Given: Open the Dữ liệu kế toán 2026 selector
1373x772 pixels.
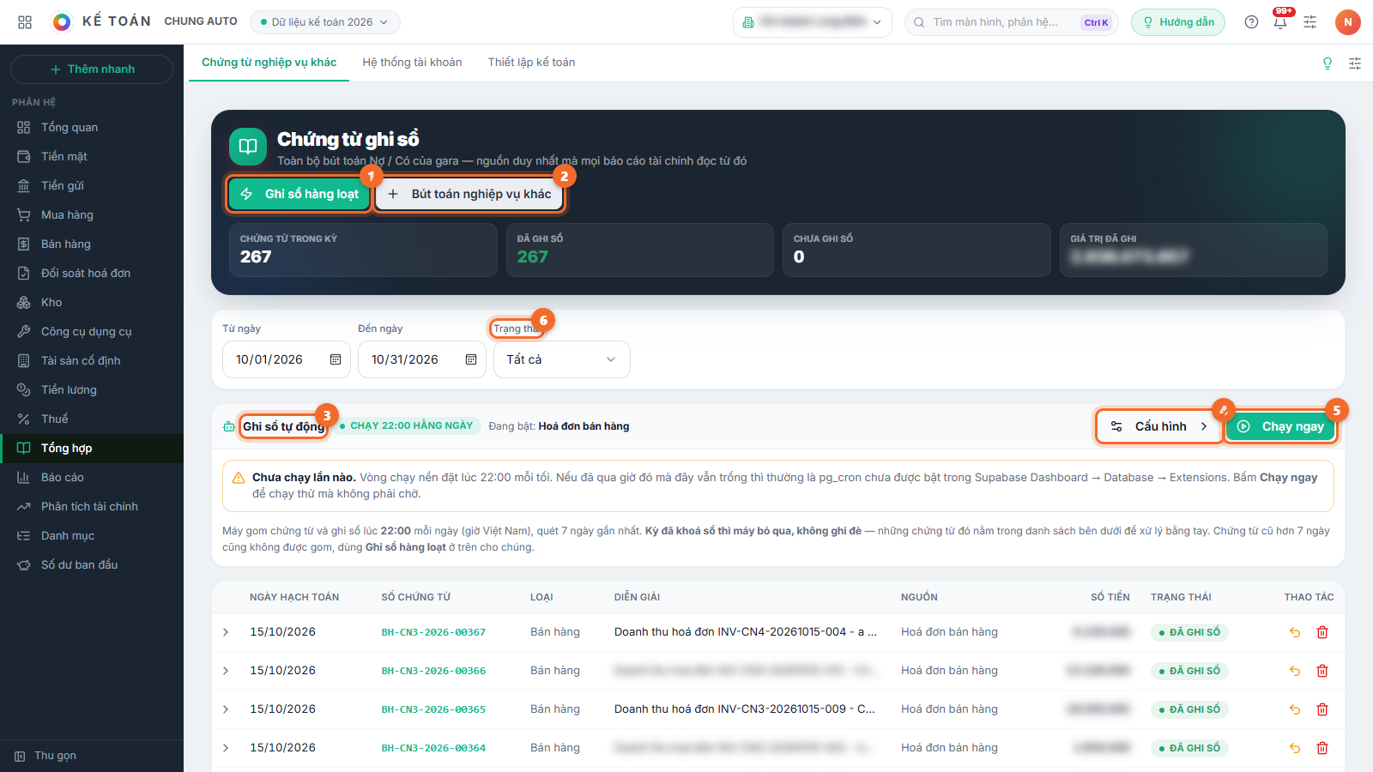Looking at the screenshot, I should coord(325,22).
